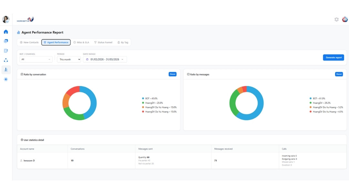349x194 pixels.
Task: Expand the Bot / Channel dropdown
Action: pos(36,59)
